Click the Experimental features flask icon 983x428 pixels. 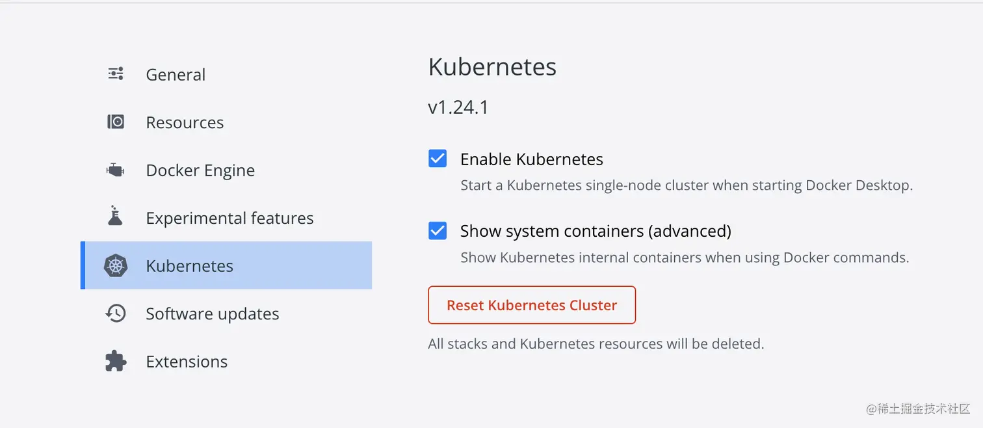pyautogui.click(x=115, y=216)
